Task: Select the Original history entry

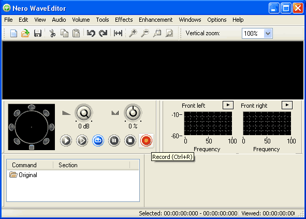Action: [23, 175]
